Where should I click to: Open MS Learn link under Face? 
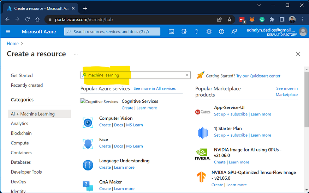click(x=135, y=146)
